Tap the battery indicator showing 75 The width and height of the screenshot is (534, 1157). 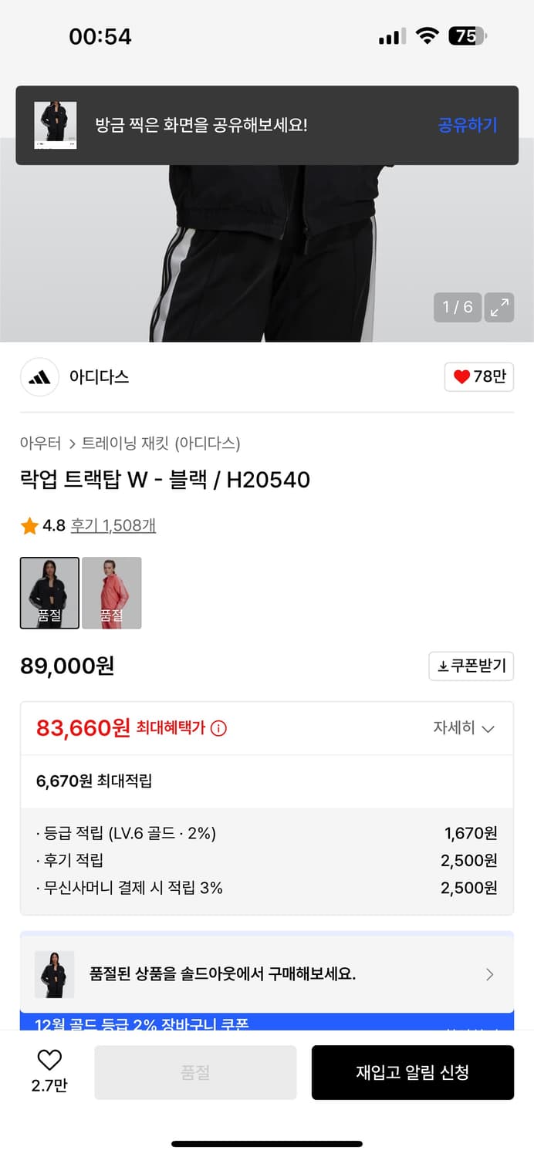[x=468, y=34]
